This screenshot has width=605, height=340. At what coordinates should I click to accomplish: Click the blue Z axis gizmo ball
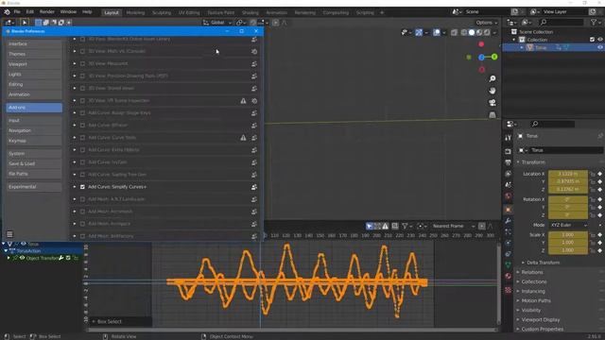[x=481, y=57]
